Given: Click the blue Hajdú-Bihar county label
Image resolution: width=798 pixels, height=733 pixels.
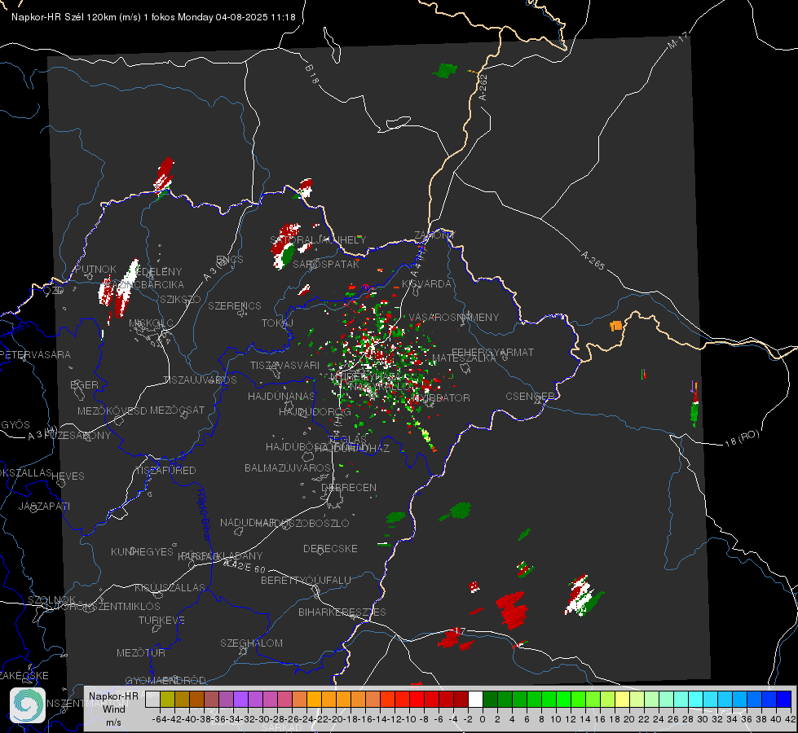Looking at the screenshot, I should (x=204, y=514).
